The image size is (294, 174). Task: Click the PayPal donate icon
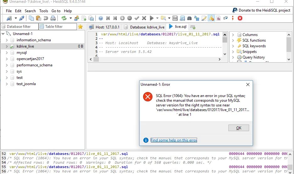[x=235, y=10]
